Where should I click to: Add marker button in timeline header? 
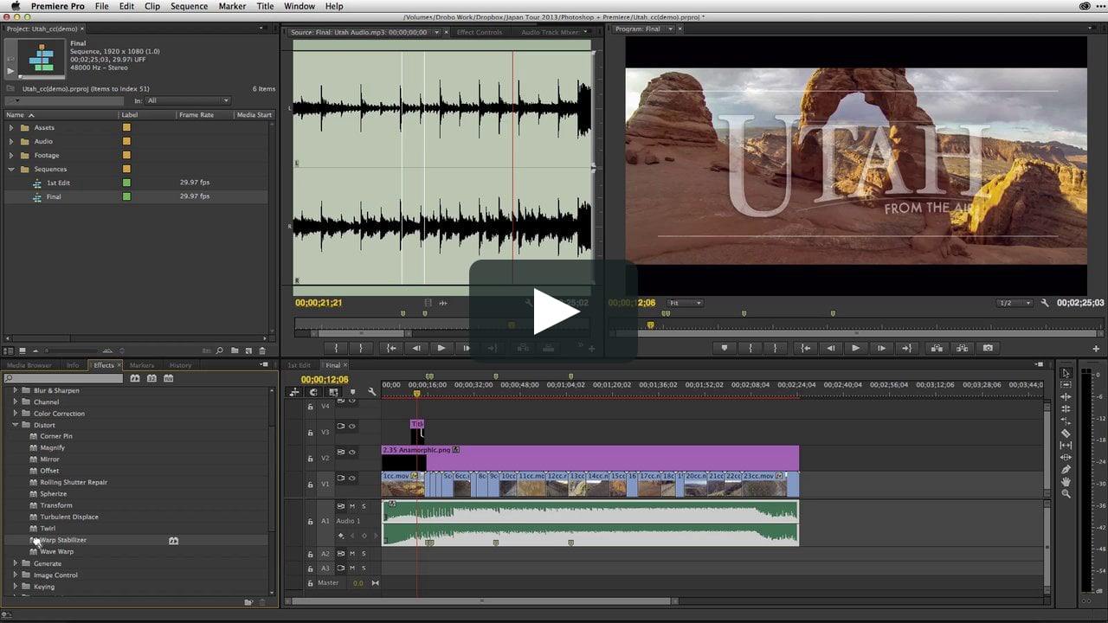click(x=352, y=392)
